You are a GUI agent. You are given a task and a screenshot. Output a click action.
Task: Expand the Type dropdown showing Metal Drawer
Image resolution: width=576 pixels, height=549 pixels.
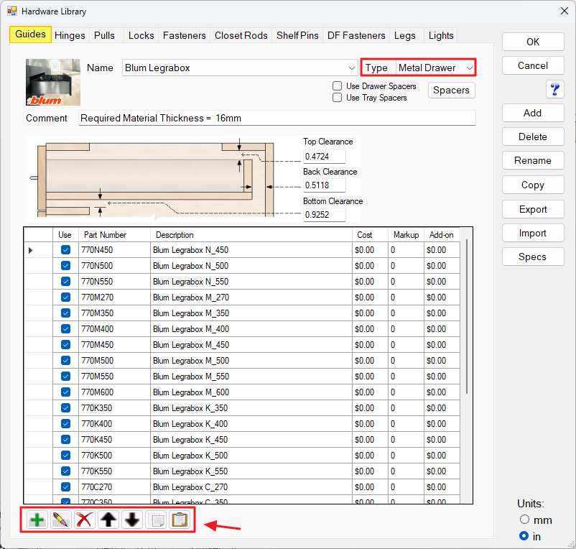[435, 68]
